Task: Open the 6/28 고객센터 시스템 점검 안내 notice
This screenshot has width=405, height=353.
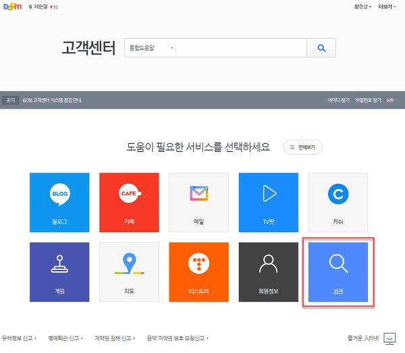Action: tap(52, 100)
